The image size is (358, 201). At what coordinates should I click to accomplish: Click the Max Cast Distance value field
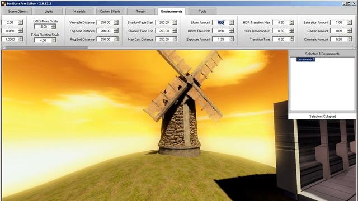(164, 39)
